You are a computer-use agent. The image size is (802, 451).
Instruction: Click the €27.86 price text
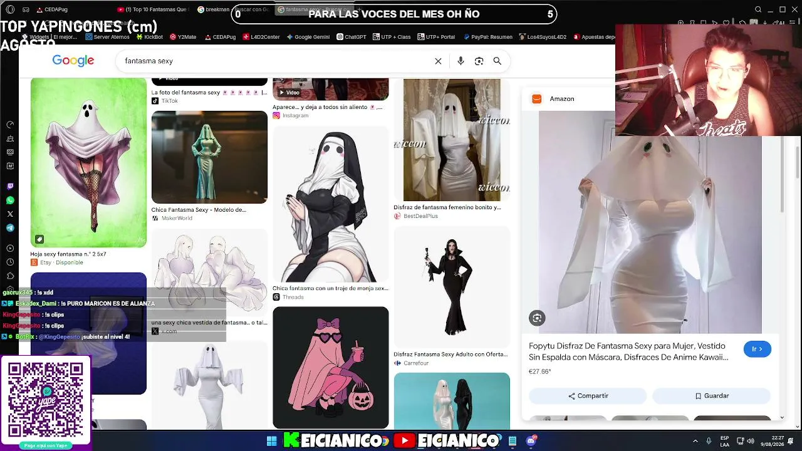539,371
